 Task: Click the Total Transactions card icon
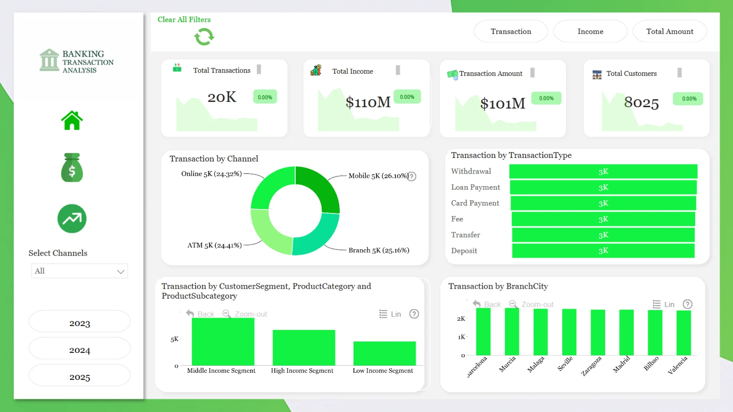[x=177, y=68]
